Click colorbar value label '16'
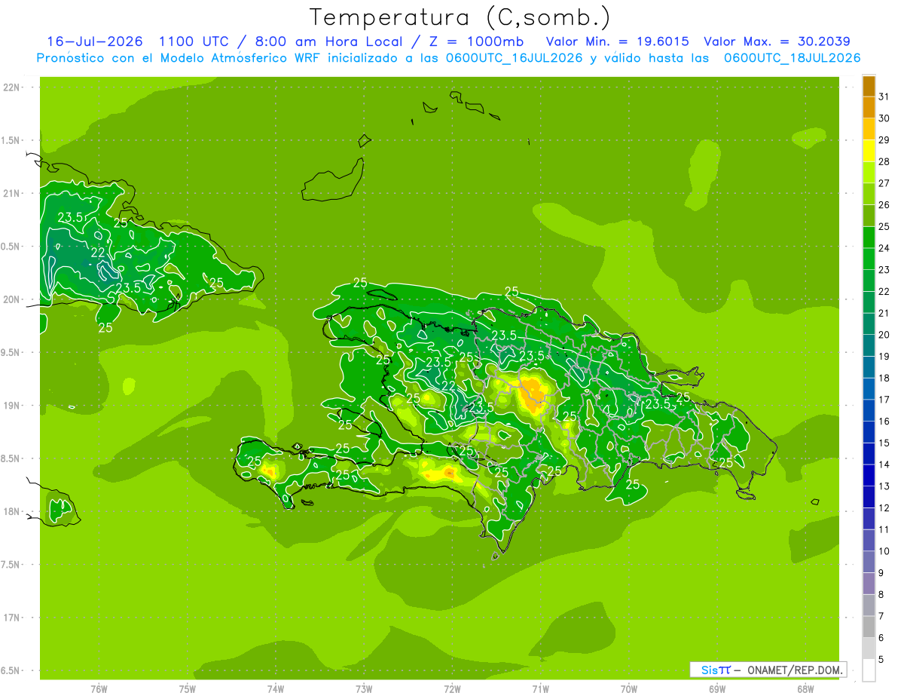Viewport: 904px width, 699px height. tap(884, 422)
